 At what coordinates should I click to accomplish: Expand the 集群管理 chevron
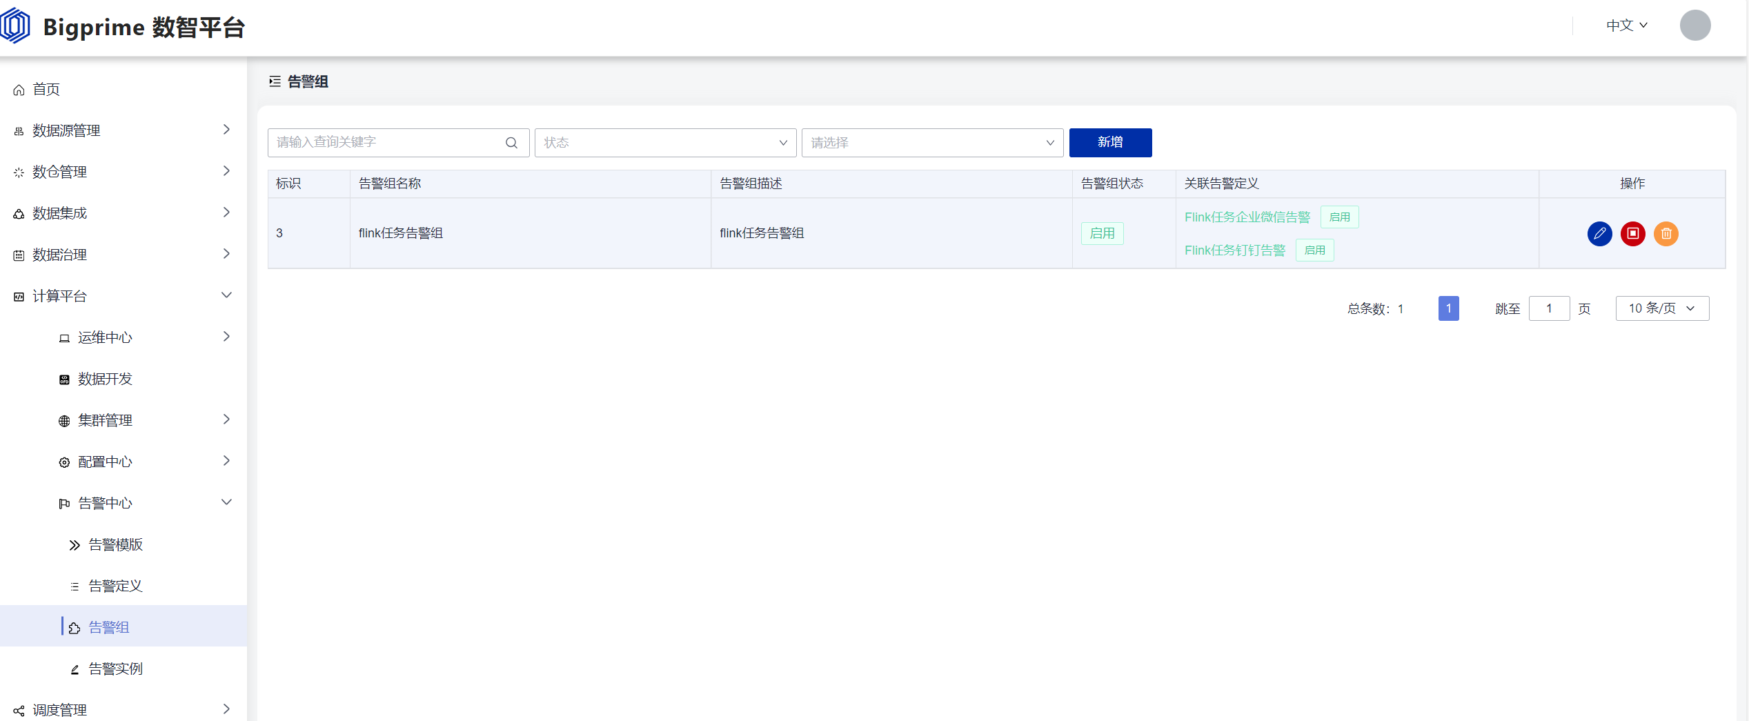[x=226, y=419]
